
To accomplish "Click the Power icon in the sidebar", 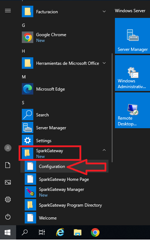I will (x=8, y=217).
